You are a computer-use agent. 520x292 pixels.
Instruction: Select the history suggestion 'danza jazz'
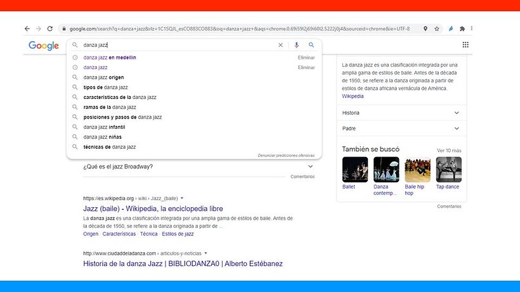click(96, 68)
